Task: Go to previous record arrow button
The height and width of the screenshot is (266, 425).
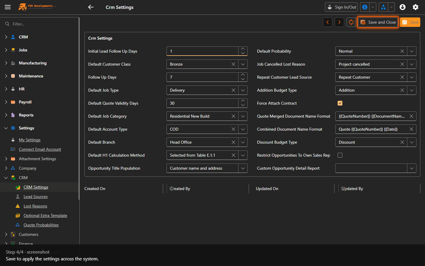Action: tap(328, 22)
